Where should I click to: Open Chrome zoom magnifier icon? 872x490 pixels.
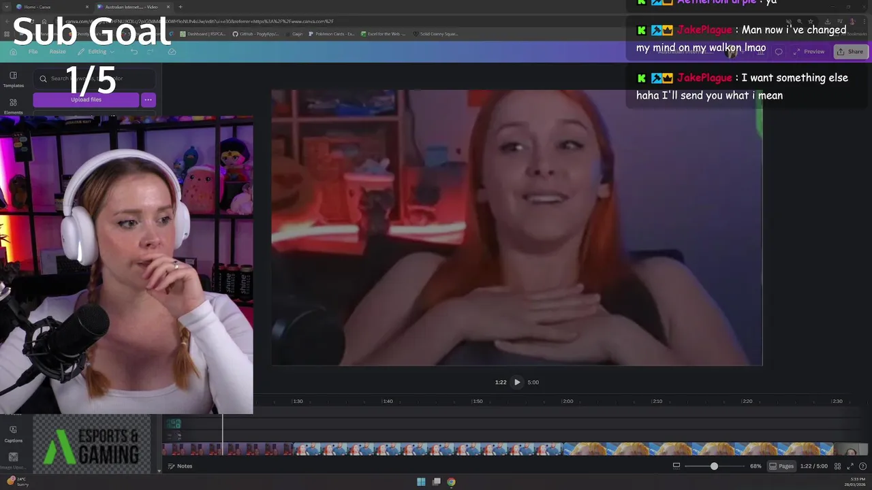pyautogui.click(x=800, y=21)
